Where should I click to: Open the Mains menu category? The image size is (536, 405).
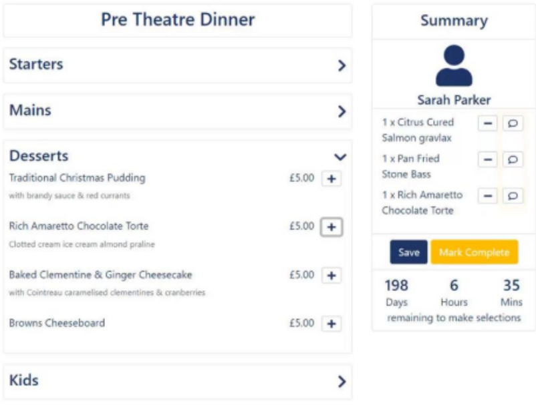(x=30, y=111)
